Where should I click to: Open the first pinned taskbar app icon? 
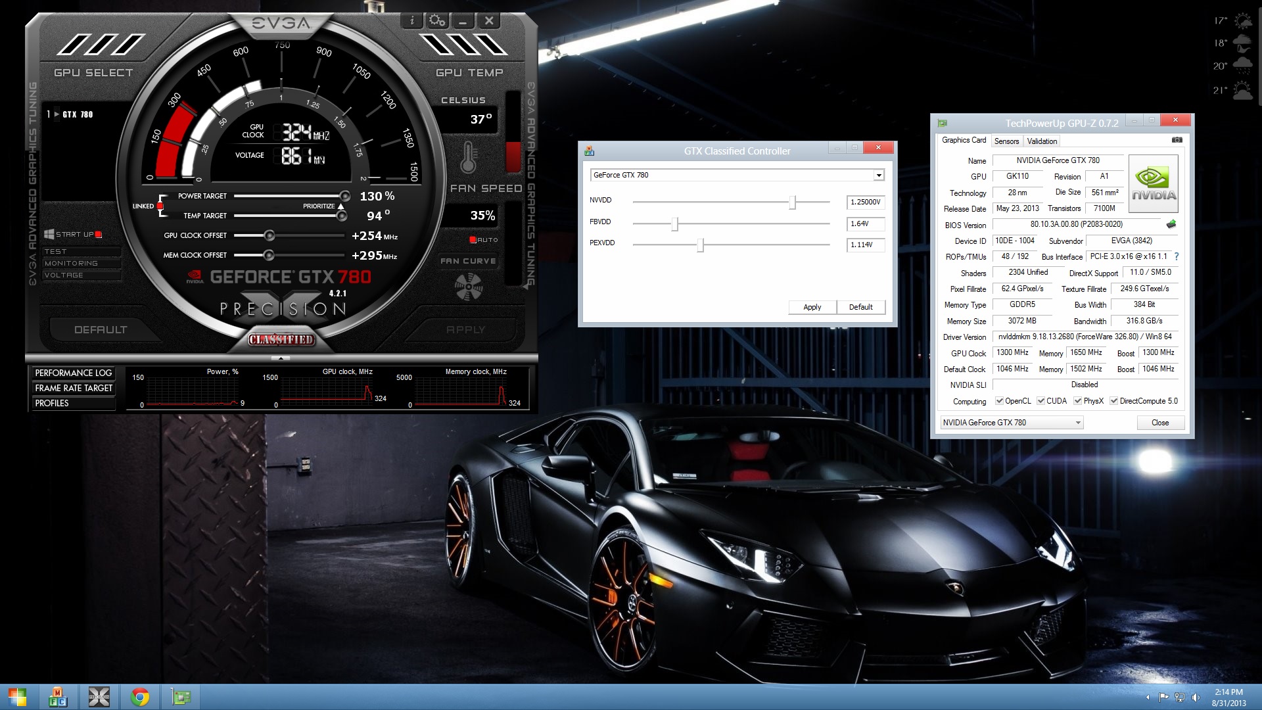coord(58,697)
